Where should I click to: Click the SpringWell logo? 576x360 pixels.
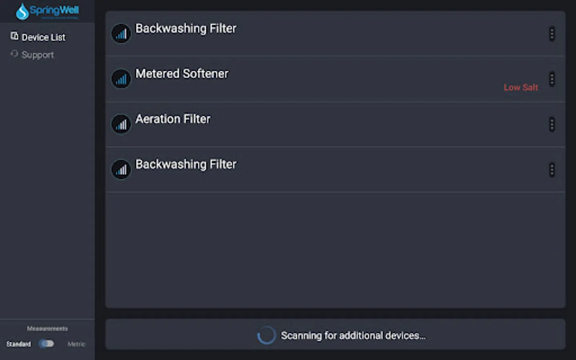click(47, 11)
